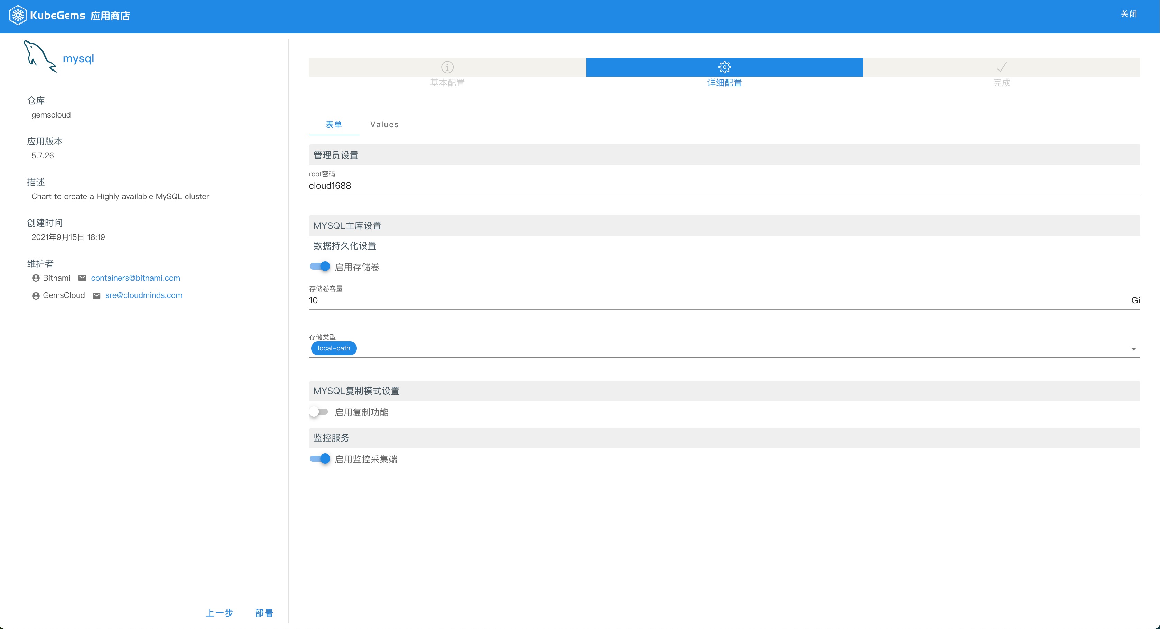Click the basic configuration info step icon
The height and width of the screenshot is (629, 1160).
(x=447, y=67)
